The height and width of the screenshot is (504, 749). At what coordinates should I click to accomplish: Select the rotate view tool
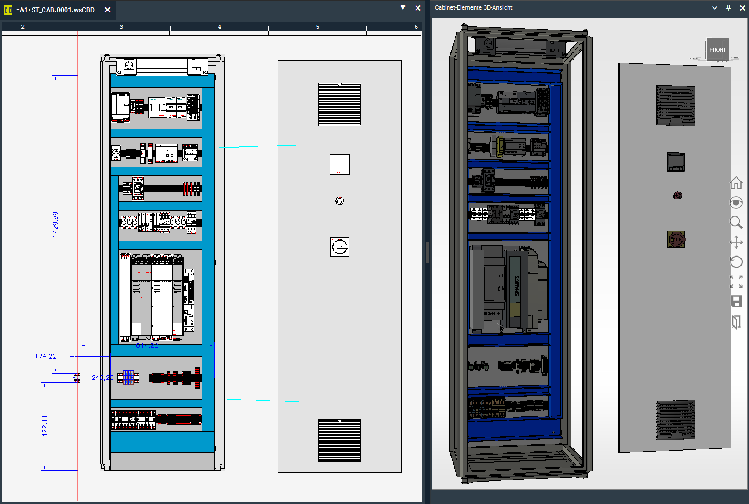pos(736,262)
